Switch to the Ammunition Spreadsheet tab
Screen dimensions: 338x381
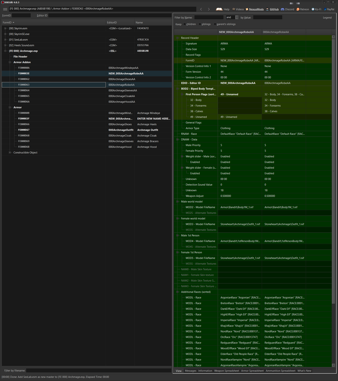(281, 371)
